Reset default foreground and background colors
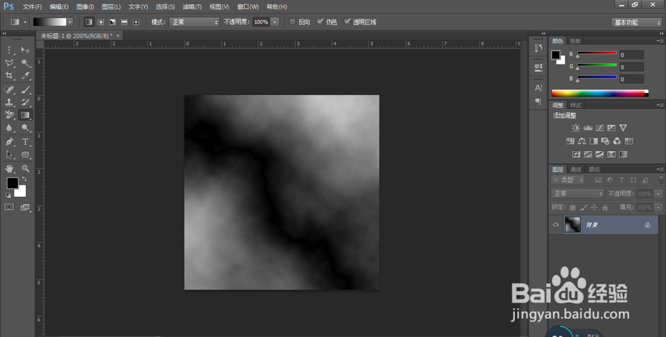 pos(8,195)
